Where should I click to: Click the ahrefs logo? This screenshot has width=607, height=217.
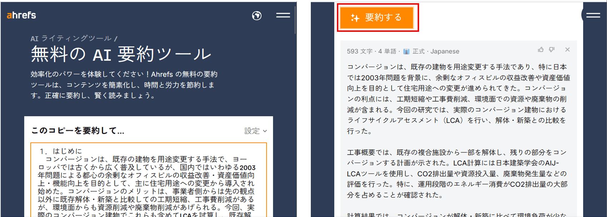point(21,15)
